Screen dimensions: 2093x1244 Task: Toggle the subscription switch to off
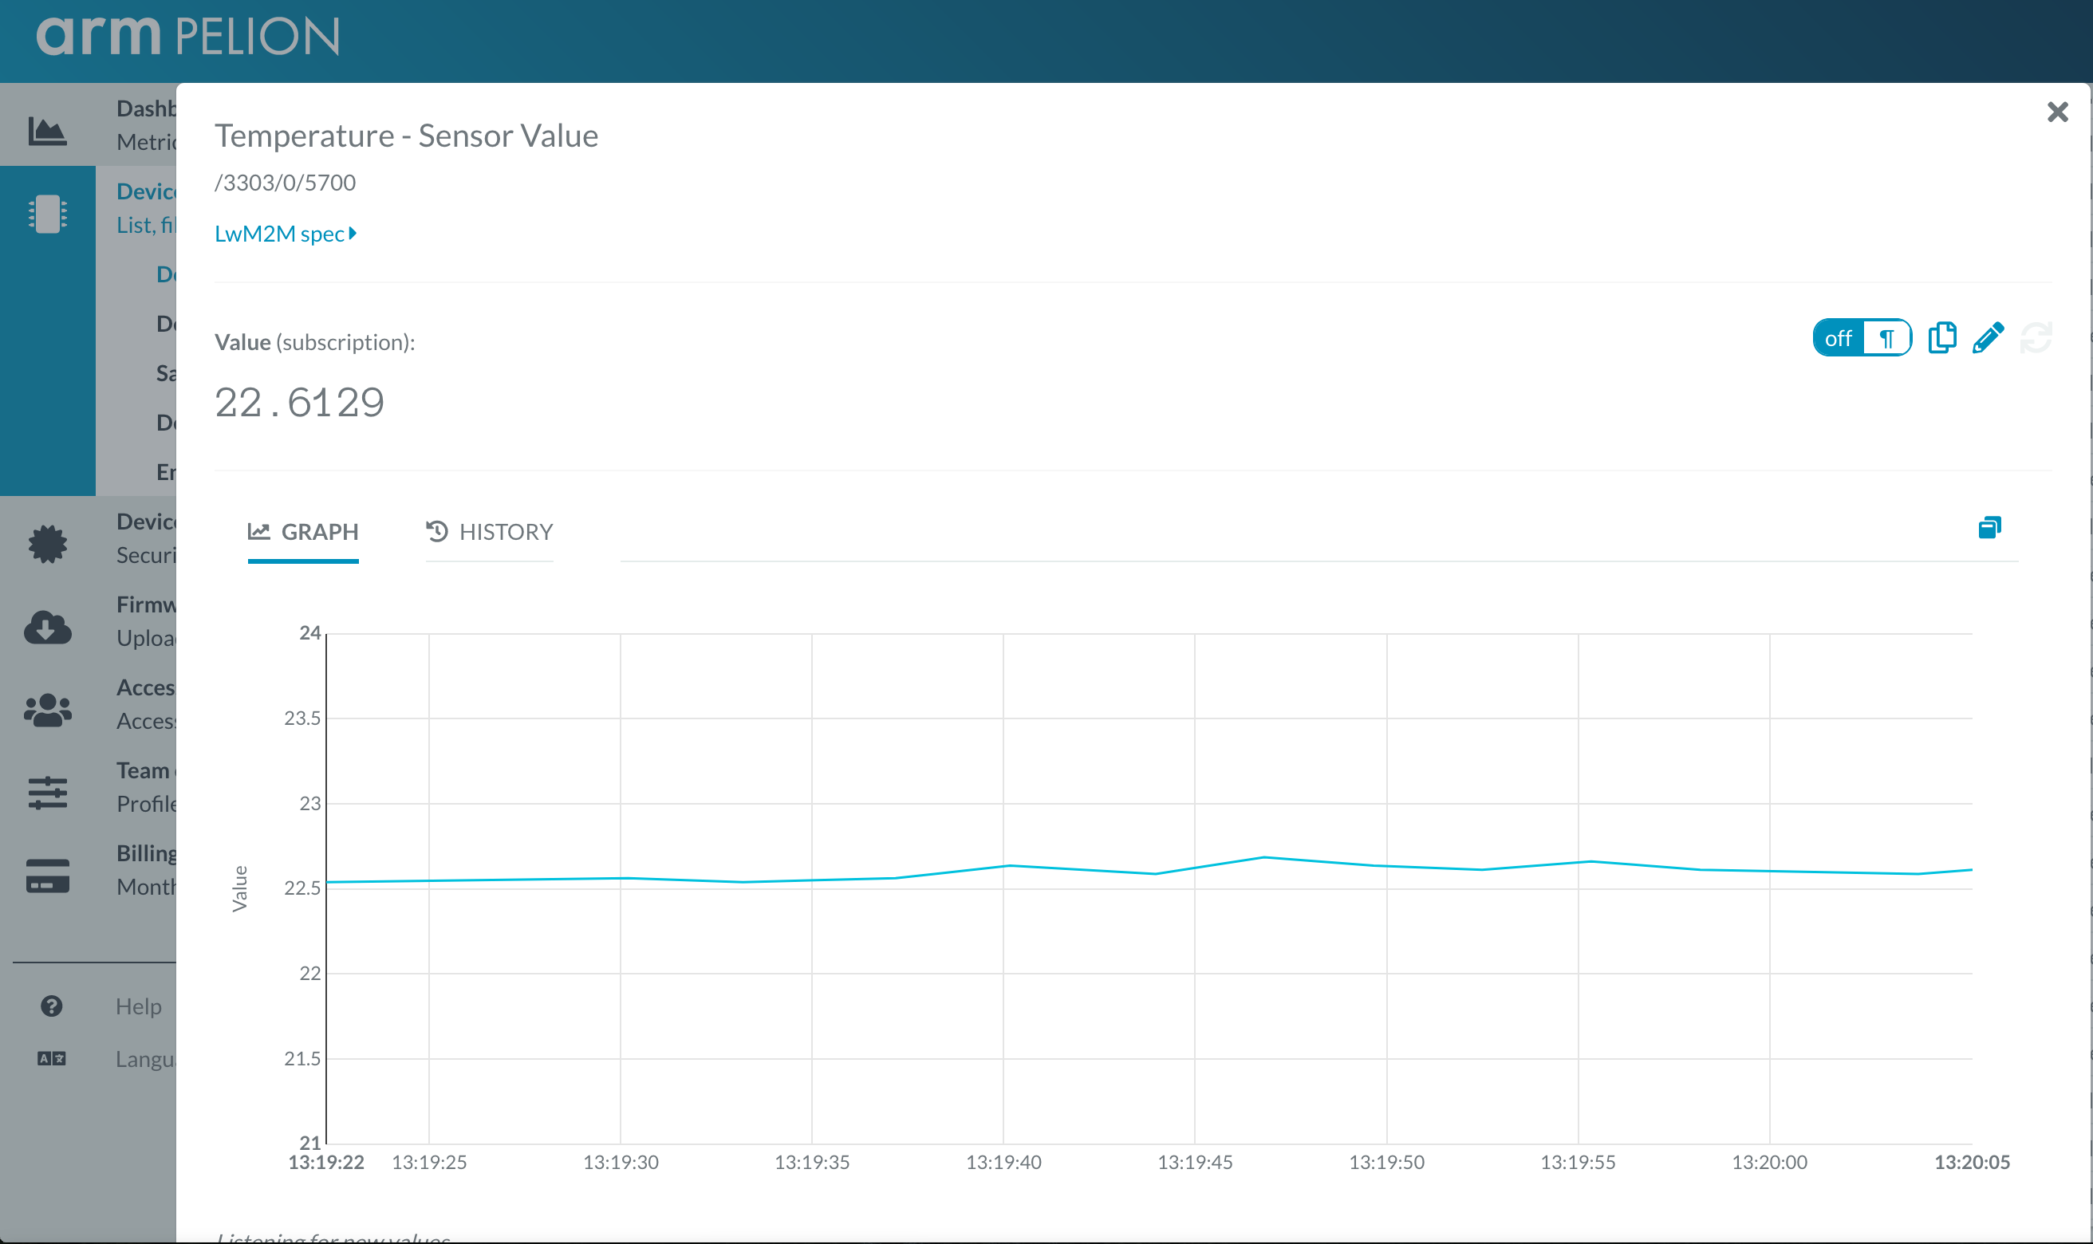1837,339
